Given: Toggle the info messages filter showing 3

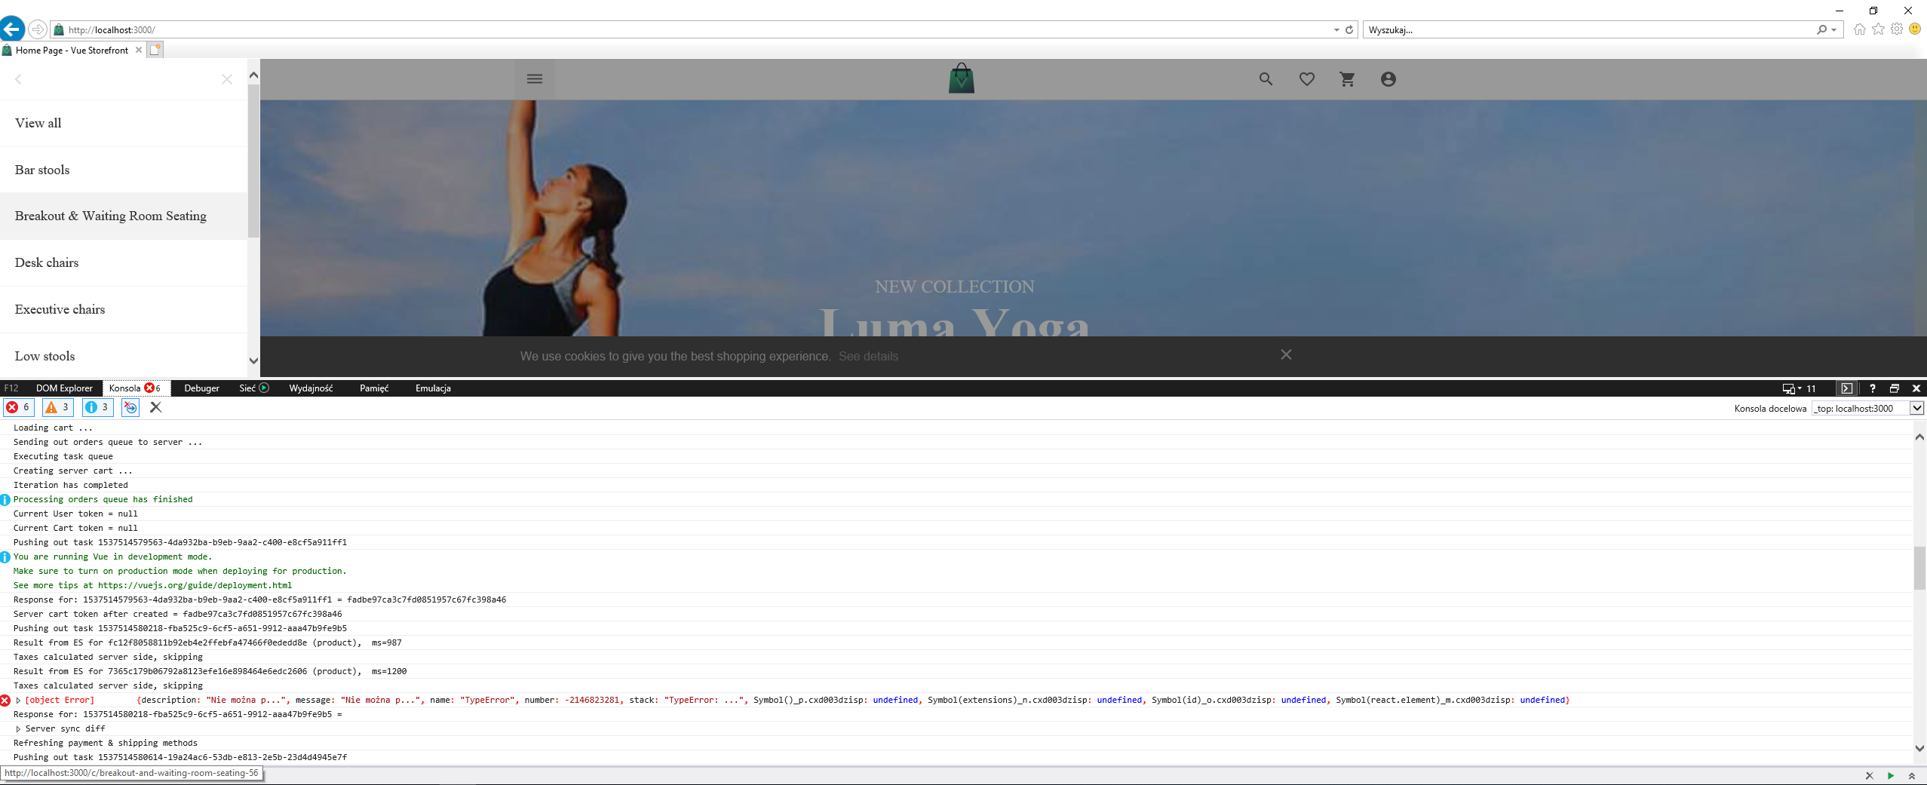Looking at the screenshot, I should [98, 407].
